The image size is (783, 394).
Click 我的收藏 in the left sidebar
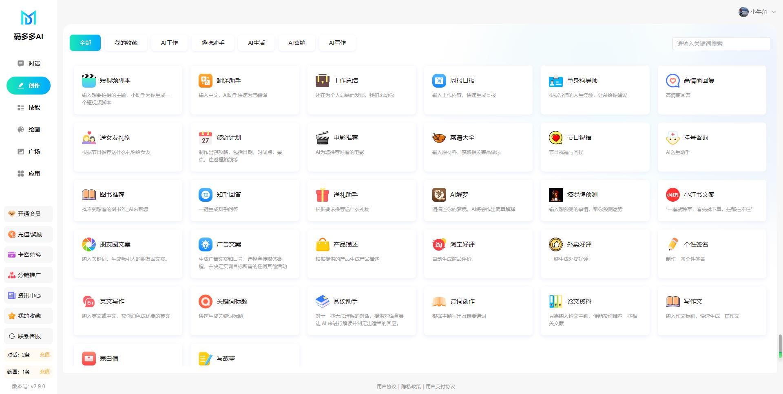coord(29,316)
